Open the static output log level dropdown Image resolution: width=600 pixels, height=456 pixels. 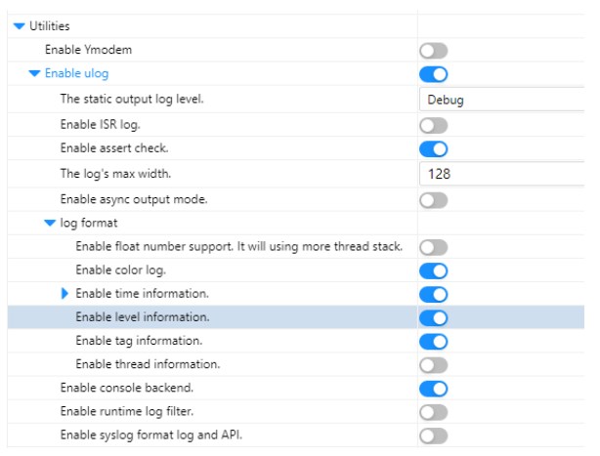point(503,100)
